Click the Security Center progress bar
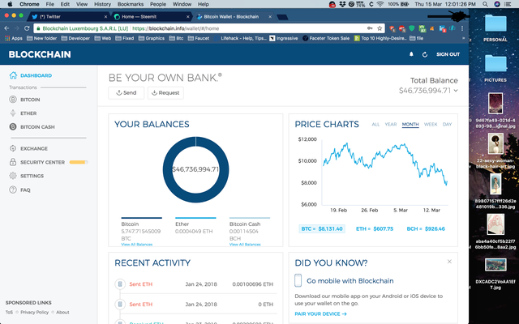The height and width of the screenshot is (324, 519). point(79,162)
